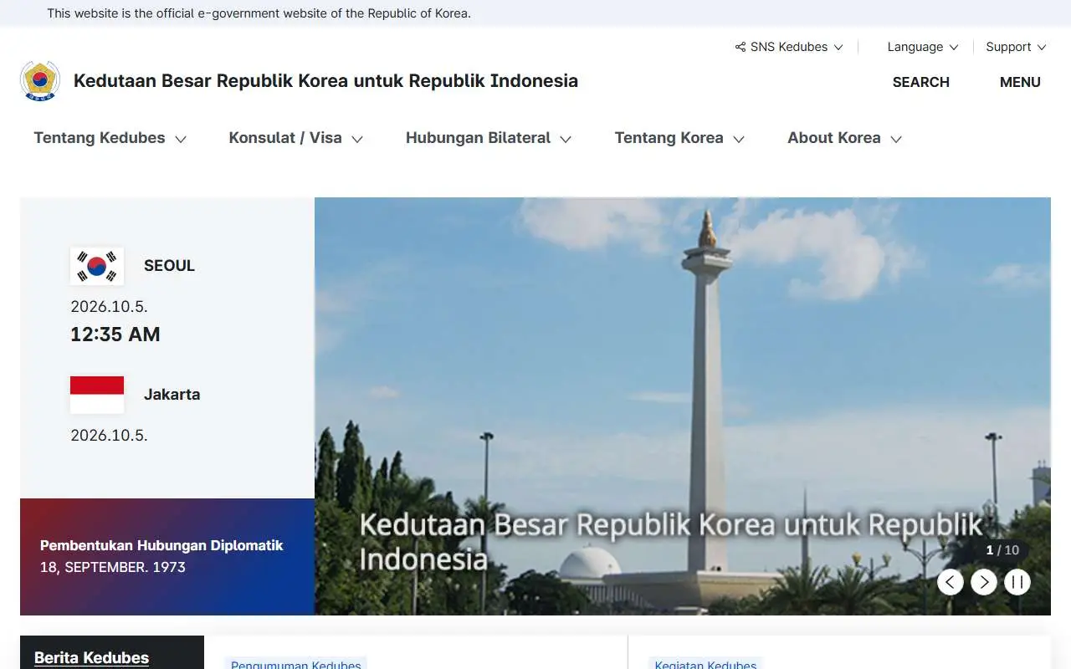Open the Support dropdown
The height and width of the screenshot is (669, 1071).
[x=1016, y=47]
